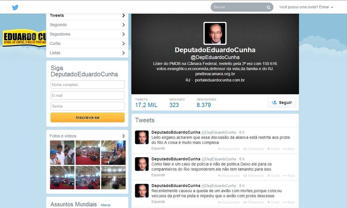Click the chevron next to Fotos e vídeos
This screenshot has height=208, width=347.
coord(123,136)
